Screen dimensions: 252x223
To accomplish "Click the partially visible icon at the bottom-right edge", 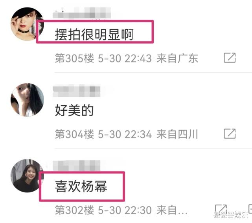I will (250, 209).
